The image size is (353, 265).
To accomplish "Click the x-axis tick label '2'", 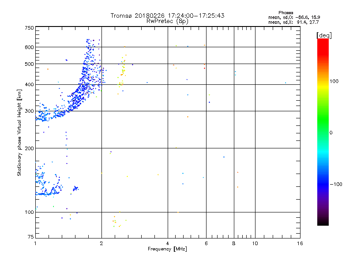I will [x=101, y=243].
